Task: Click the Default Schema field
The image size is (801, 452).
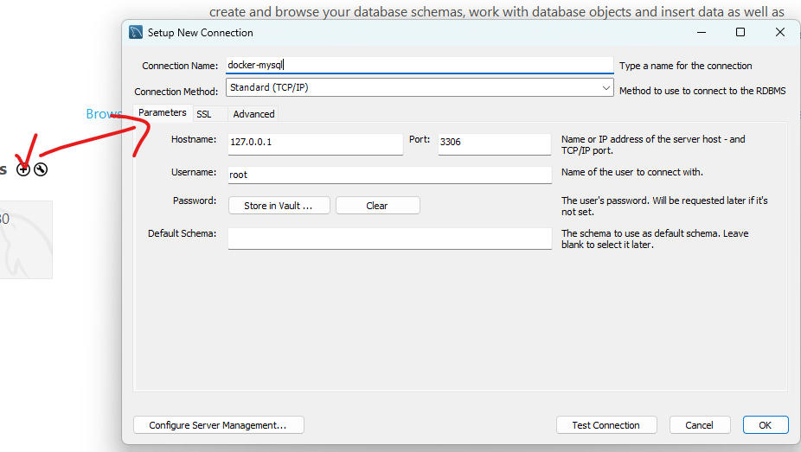Action: pos(390,239)
